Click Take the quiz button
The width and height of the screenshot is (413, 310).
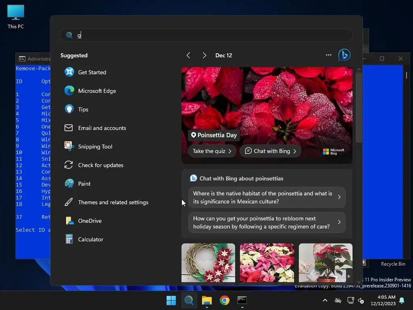(x=212, y=151)
